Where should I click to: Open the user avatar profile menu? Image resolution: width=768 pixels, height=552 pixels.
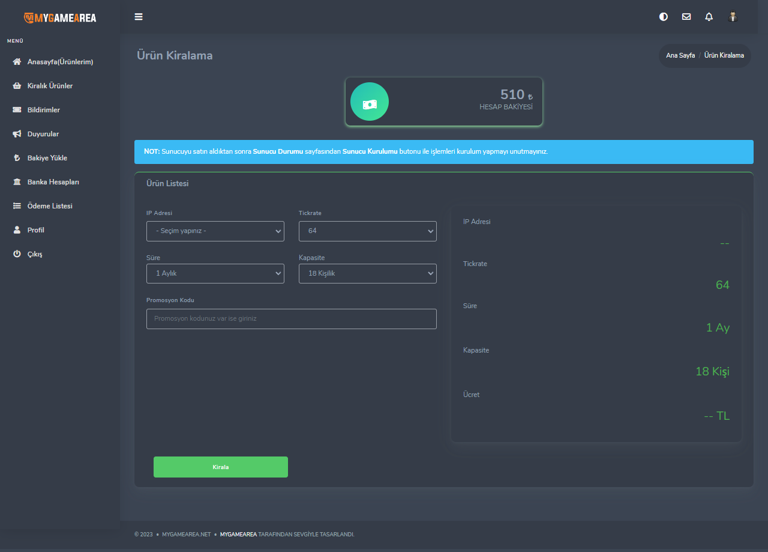pos(733,17)
